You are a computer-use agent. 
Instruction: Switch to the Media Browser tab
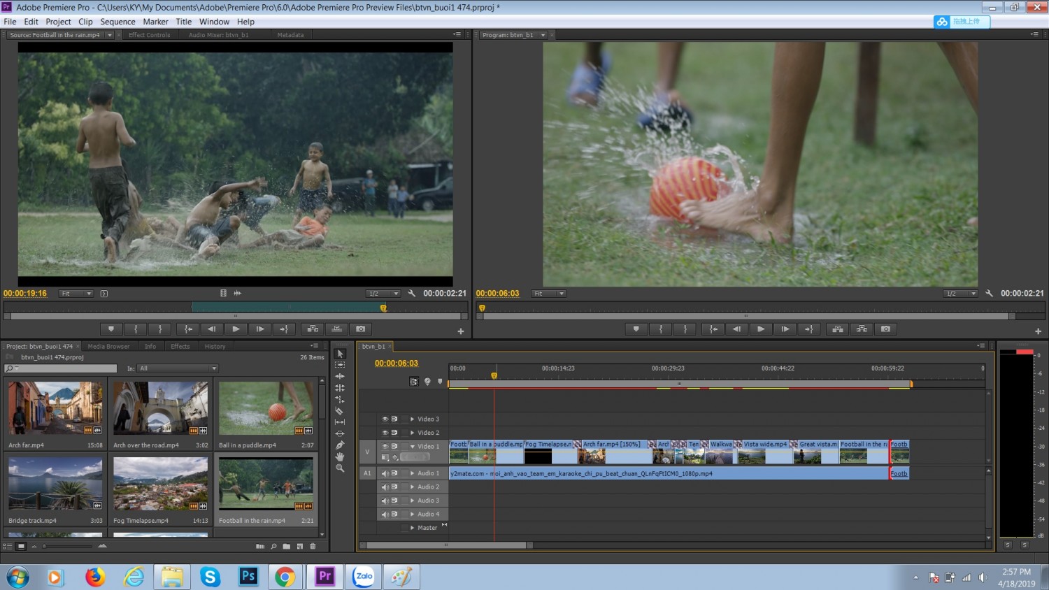(x=108, y=346)
